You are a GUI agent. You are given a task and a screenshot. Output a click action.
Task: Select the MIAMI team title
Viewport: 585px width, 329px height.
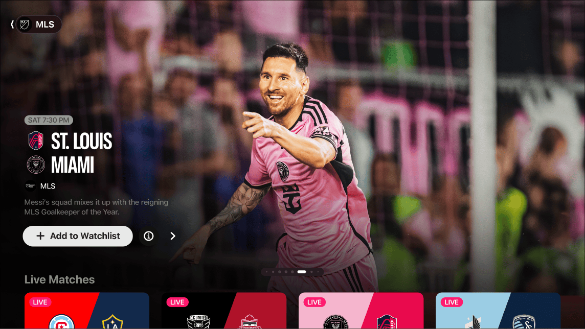[73, 165]
